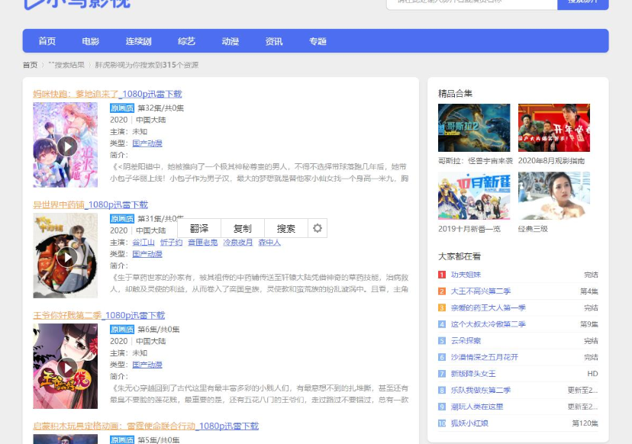Click actor link 谷江山
The image size is (632, 444).
pyautogui.click(x=143, y=242)
